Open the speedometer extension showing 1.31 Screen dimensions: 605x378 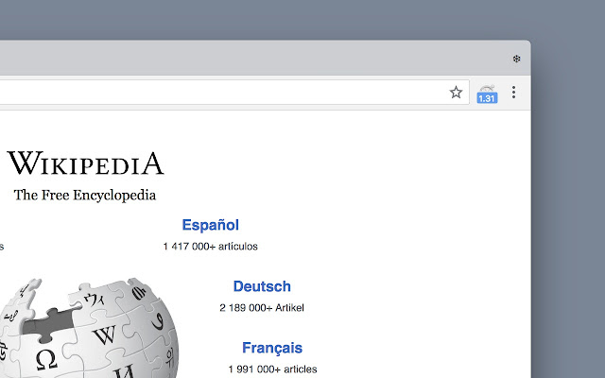(487, 94)
